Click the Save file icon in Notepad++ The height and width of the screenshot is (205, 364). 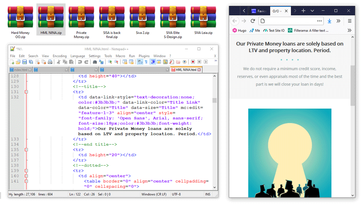click(x=24, y=62)
